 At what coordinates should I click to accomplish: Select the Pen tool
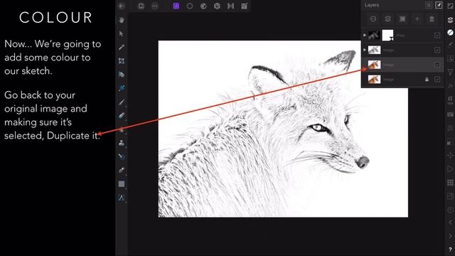pos(122,170)
